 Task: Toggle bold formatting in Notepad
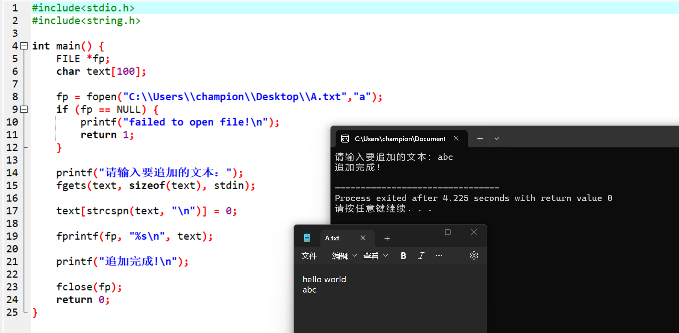tap(404, 256)
